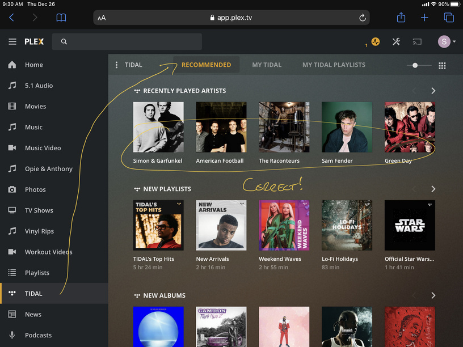Open the Opie & Anthony library

point(54,169)
